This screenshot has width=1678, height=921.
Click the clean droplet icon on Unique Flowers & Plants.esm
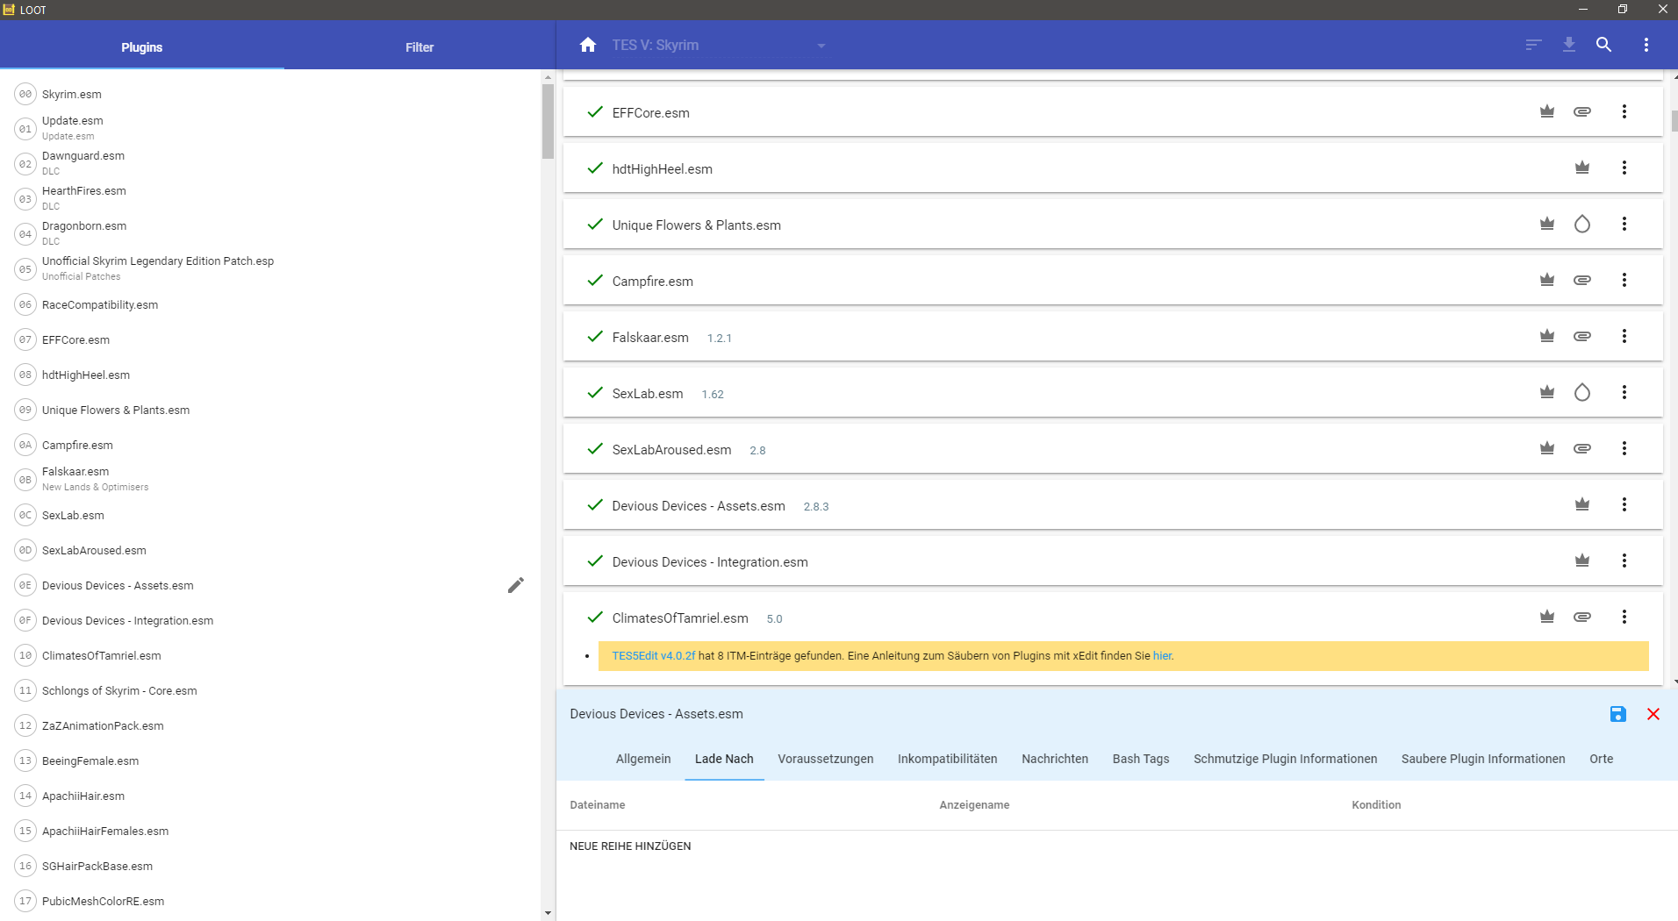coord(1582,224)
